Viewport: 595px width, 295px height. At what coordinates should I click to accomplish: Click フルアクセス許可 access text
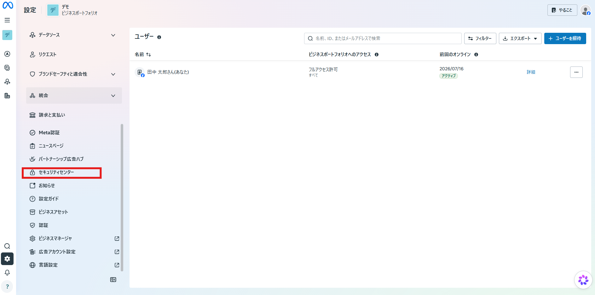coord(323,69)
